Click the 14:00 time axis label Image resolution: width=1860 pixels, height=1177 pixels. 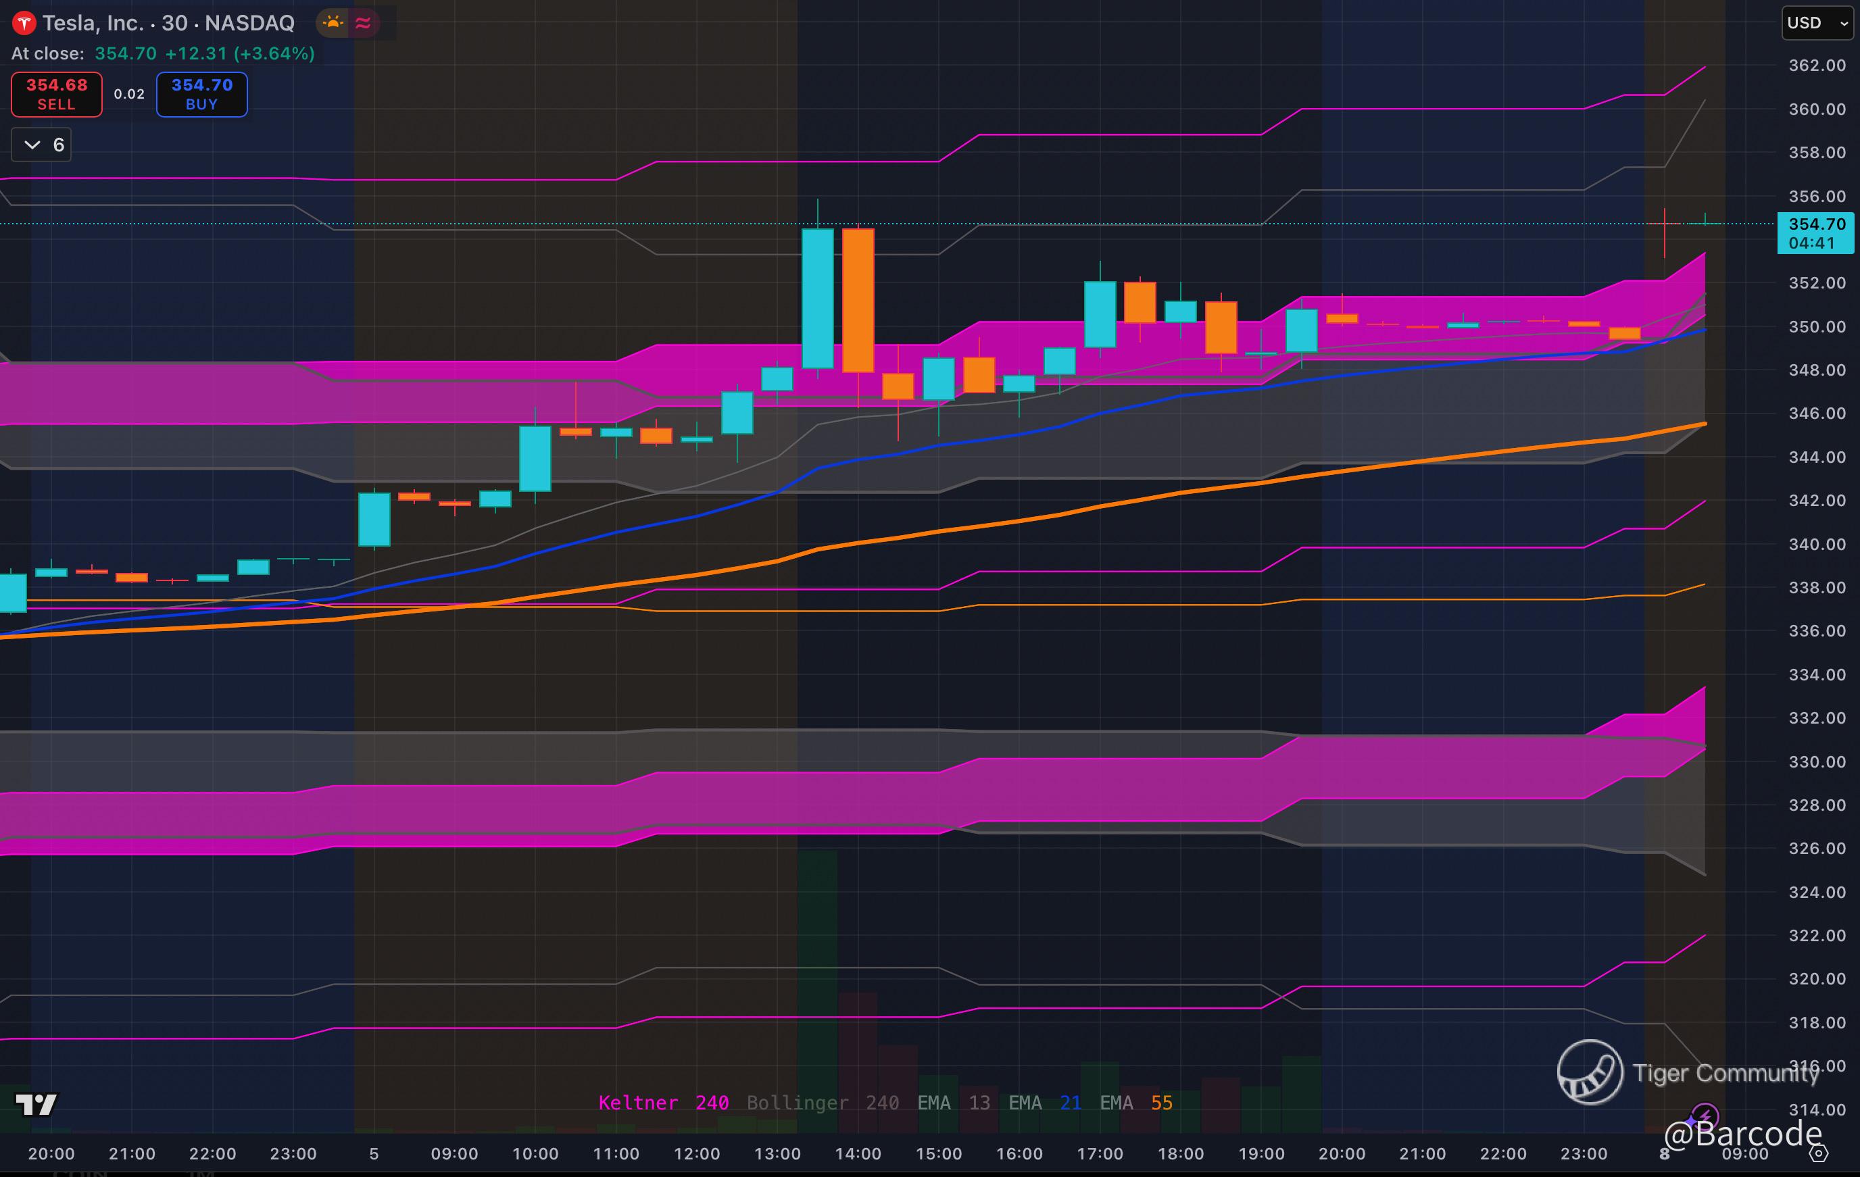click(x=858, y=1154)
